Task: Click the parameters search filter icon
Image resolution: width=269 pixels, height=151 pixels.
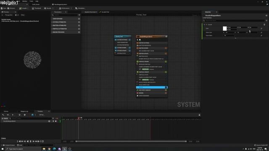Action: (x=79, y=15)
